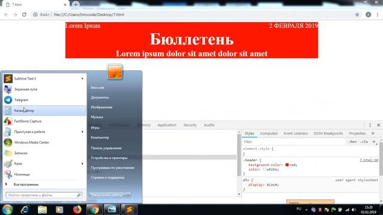Toggle .cls class editor
The height and width of the screenshot is (215, 383).
pyautogui.click(x=364, y=142)
